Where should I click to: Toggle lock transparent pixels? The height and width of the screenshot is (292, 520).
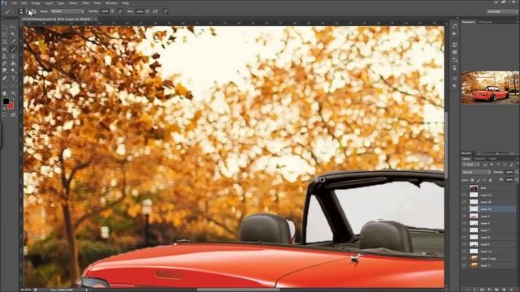[x=472, y=180]
